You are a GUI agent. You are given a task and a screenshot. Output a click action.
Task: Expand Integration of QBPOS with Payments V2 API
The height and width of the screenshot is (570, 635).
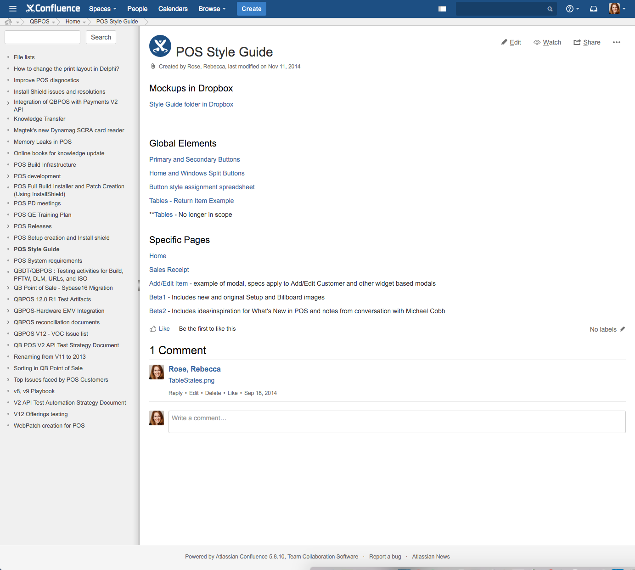click(8, 103)
